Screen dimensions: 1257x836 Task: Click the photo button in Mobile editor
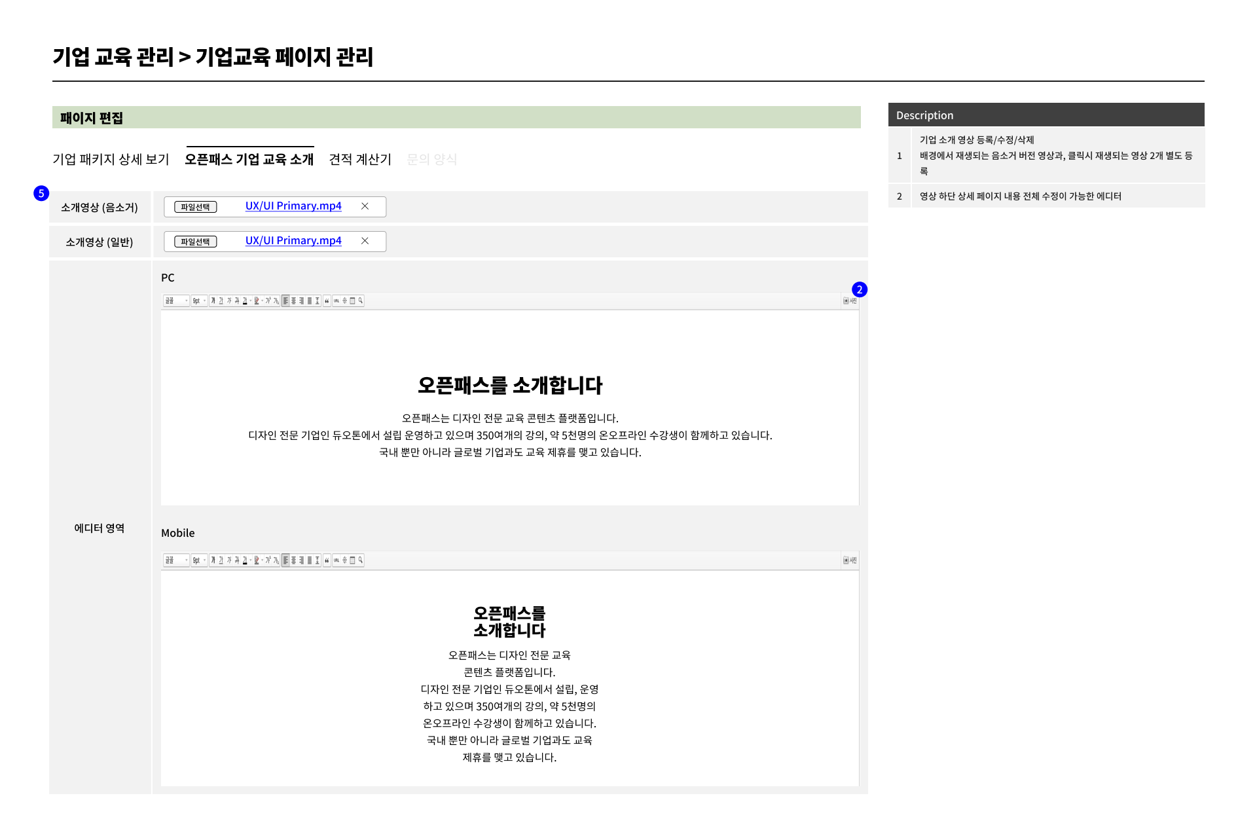pyautogui.click(x=850, y=560)
